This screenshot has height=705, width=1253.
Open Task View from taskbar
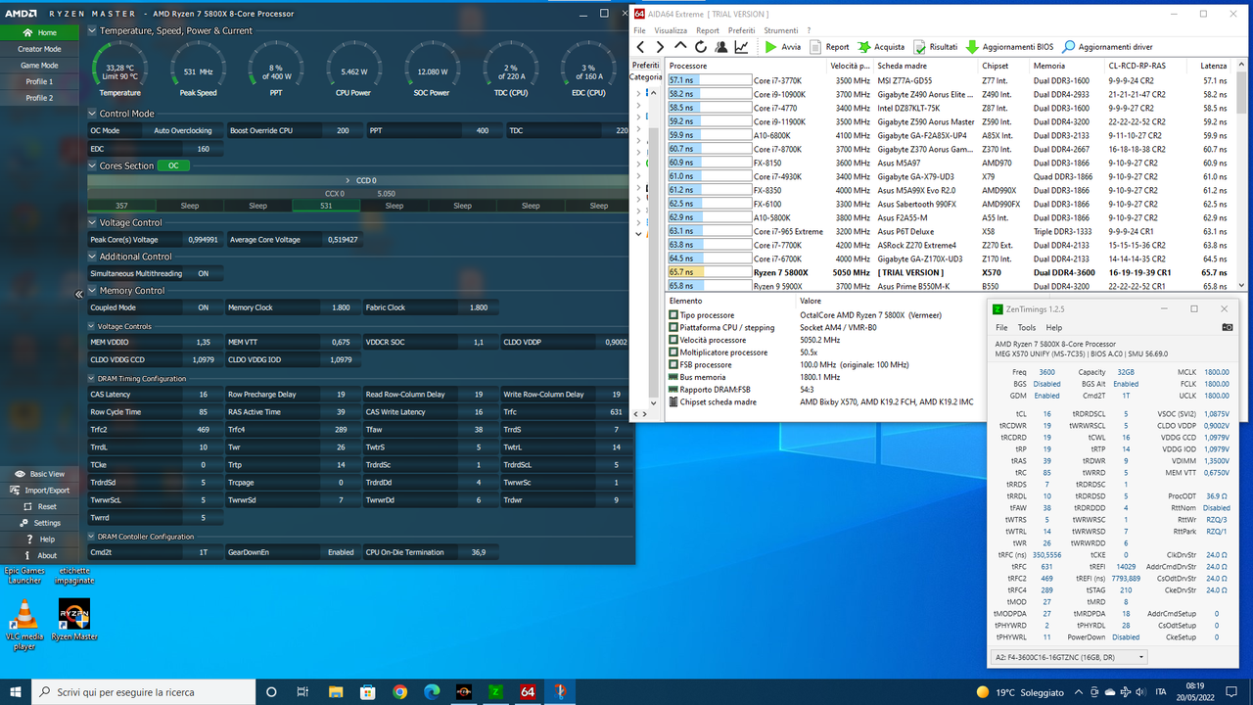[x=304, y=691]
